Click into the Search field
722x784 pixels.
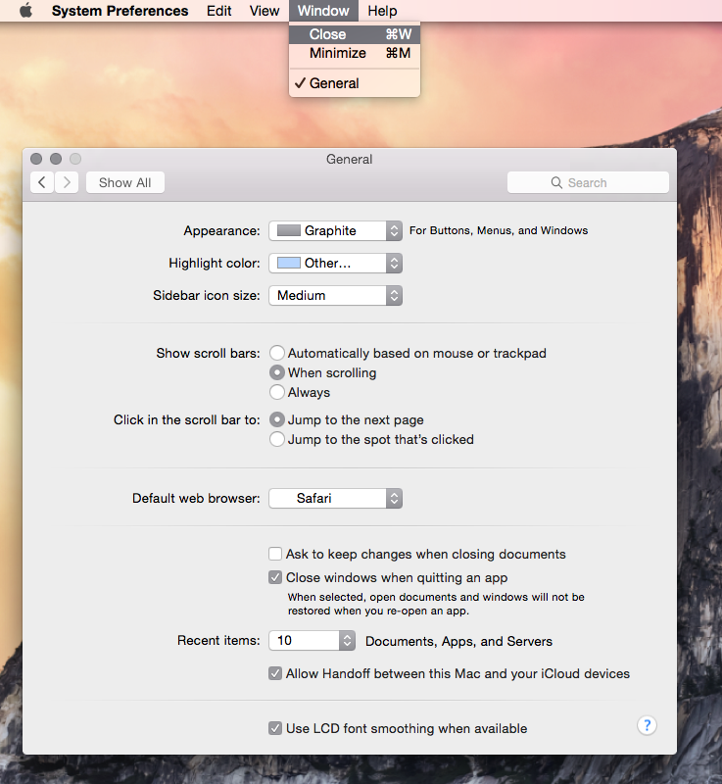pos(588,182)
